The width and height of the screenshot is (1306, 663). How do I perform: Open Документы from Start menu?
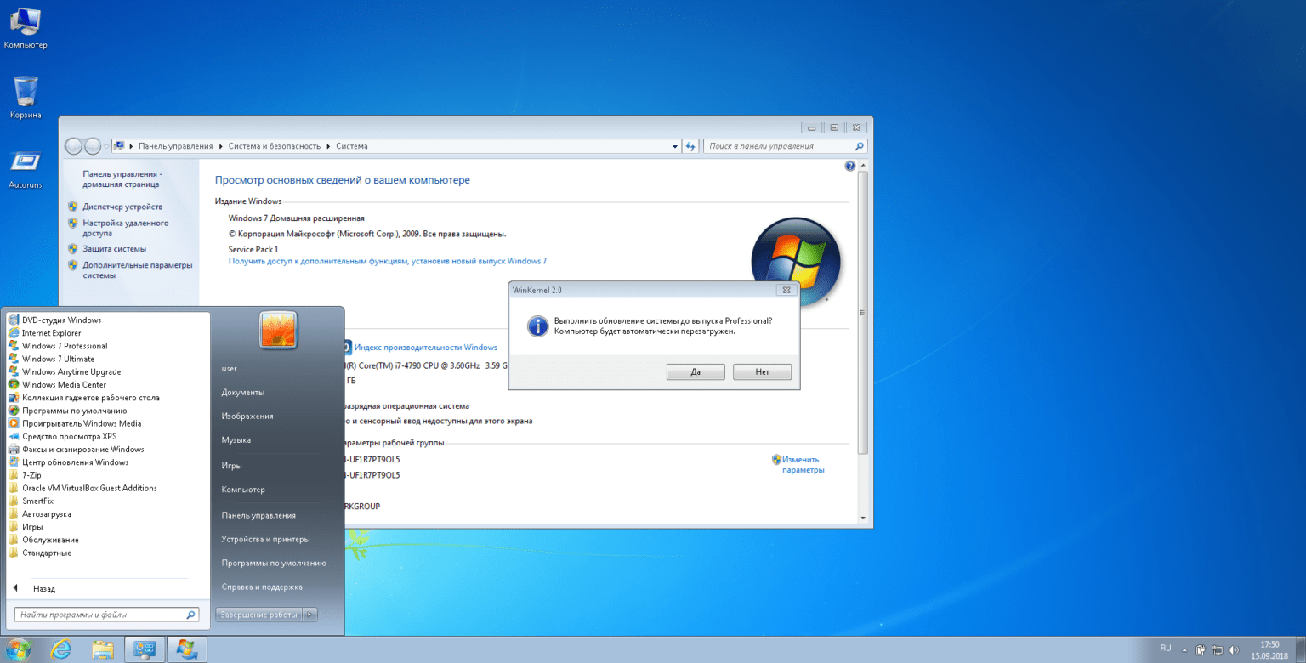click(x=243, y=393)
